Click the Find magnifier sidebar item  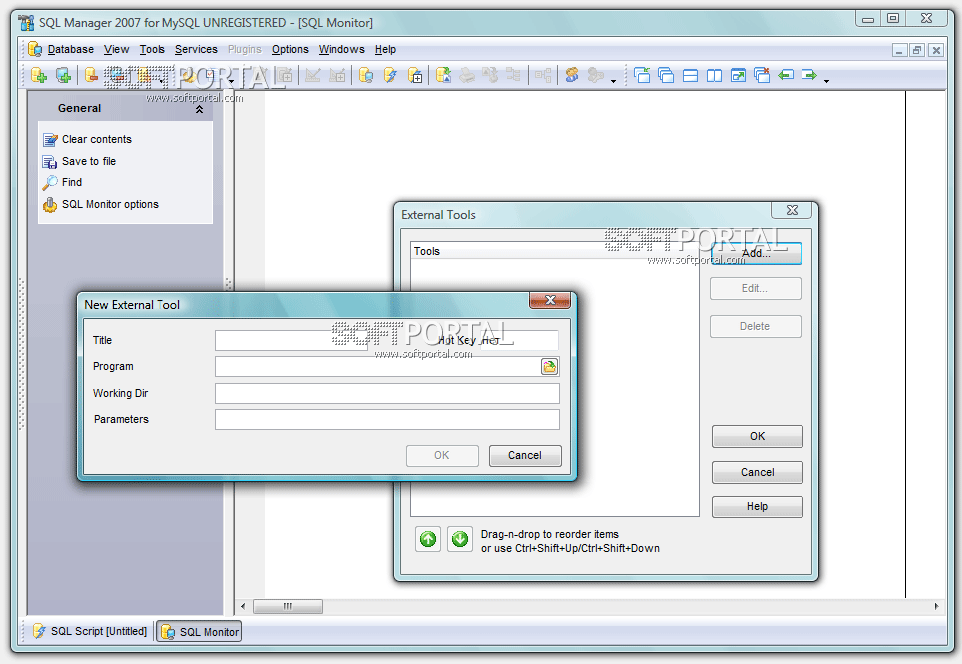pos(62,182)
